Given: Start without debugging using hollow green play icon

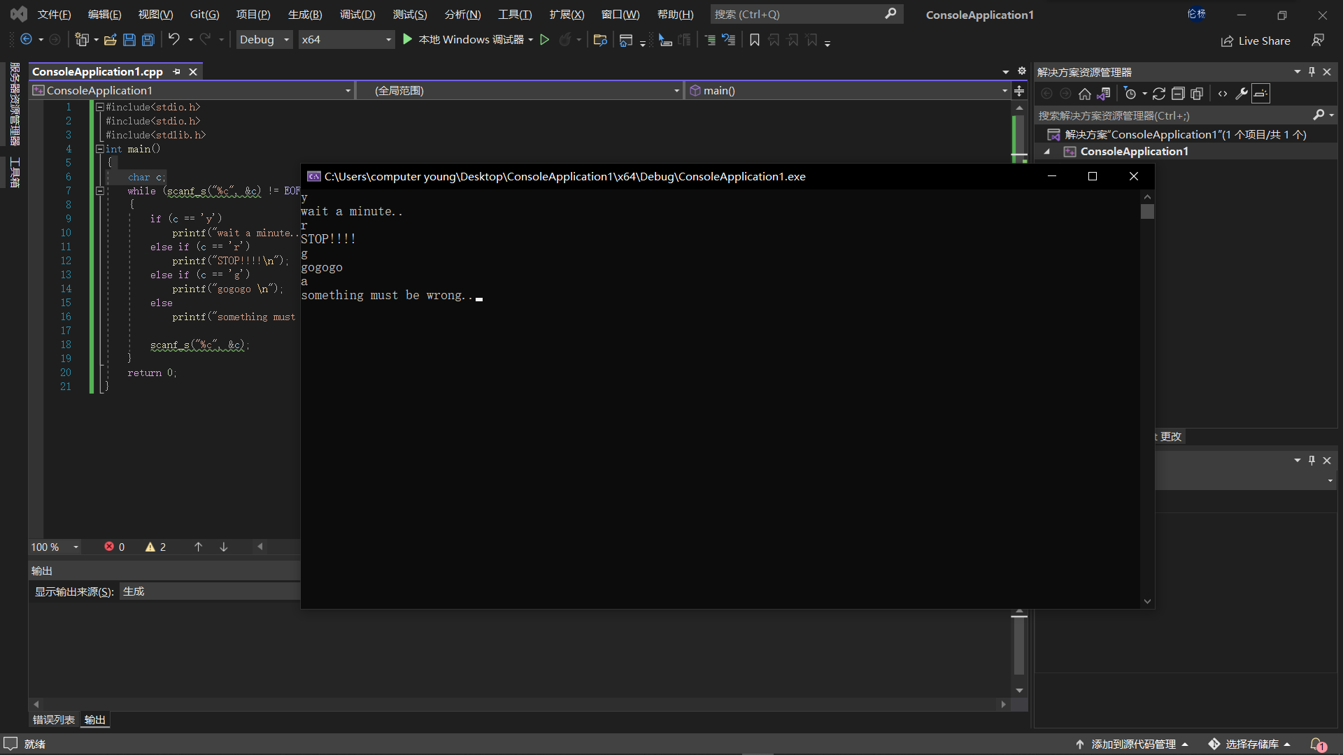Looking at the screenshot, I should 544,40.
